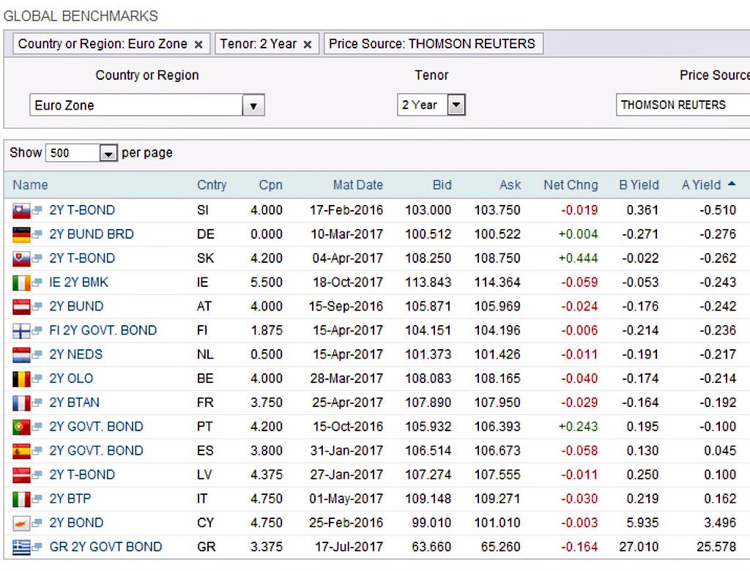Sort by the Mat Date column header
The image size is (750, 571).
[357, 185]
